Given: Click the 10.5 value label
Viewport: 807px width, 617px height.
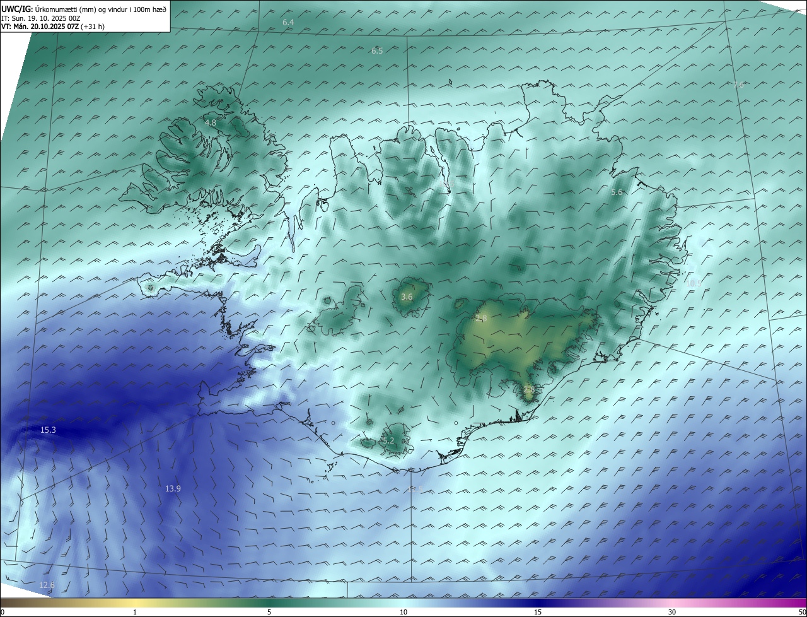Looking at the screenshot, I should point(694,283).
